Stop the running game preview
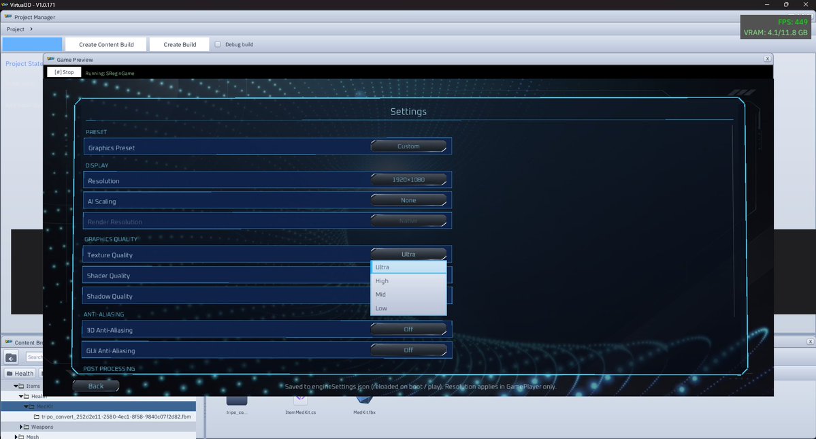Viewport: 816px width, 439px height. point(64,72)
